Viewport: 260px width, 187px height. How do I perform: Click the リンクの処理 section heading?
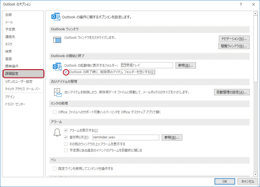click(x=59, y=103)
